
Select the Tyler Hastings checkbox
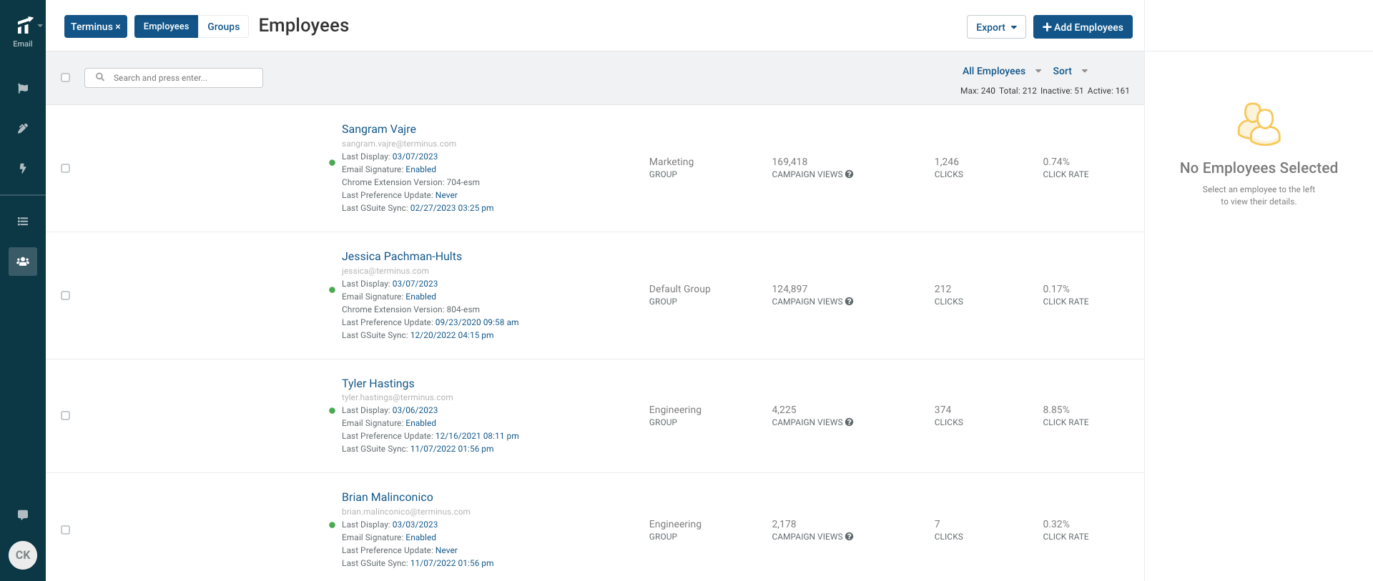coord(66,416)
